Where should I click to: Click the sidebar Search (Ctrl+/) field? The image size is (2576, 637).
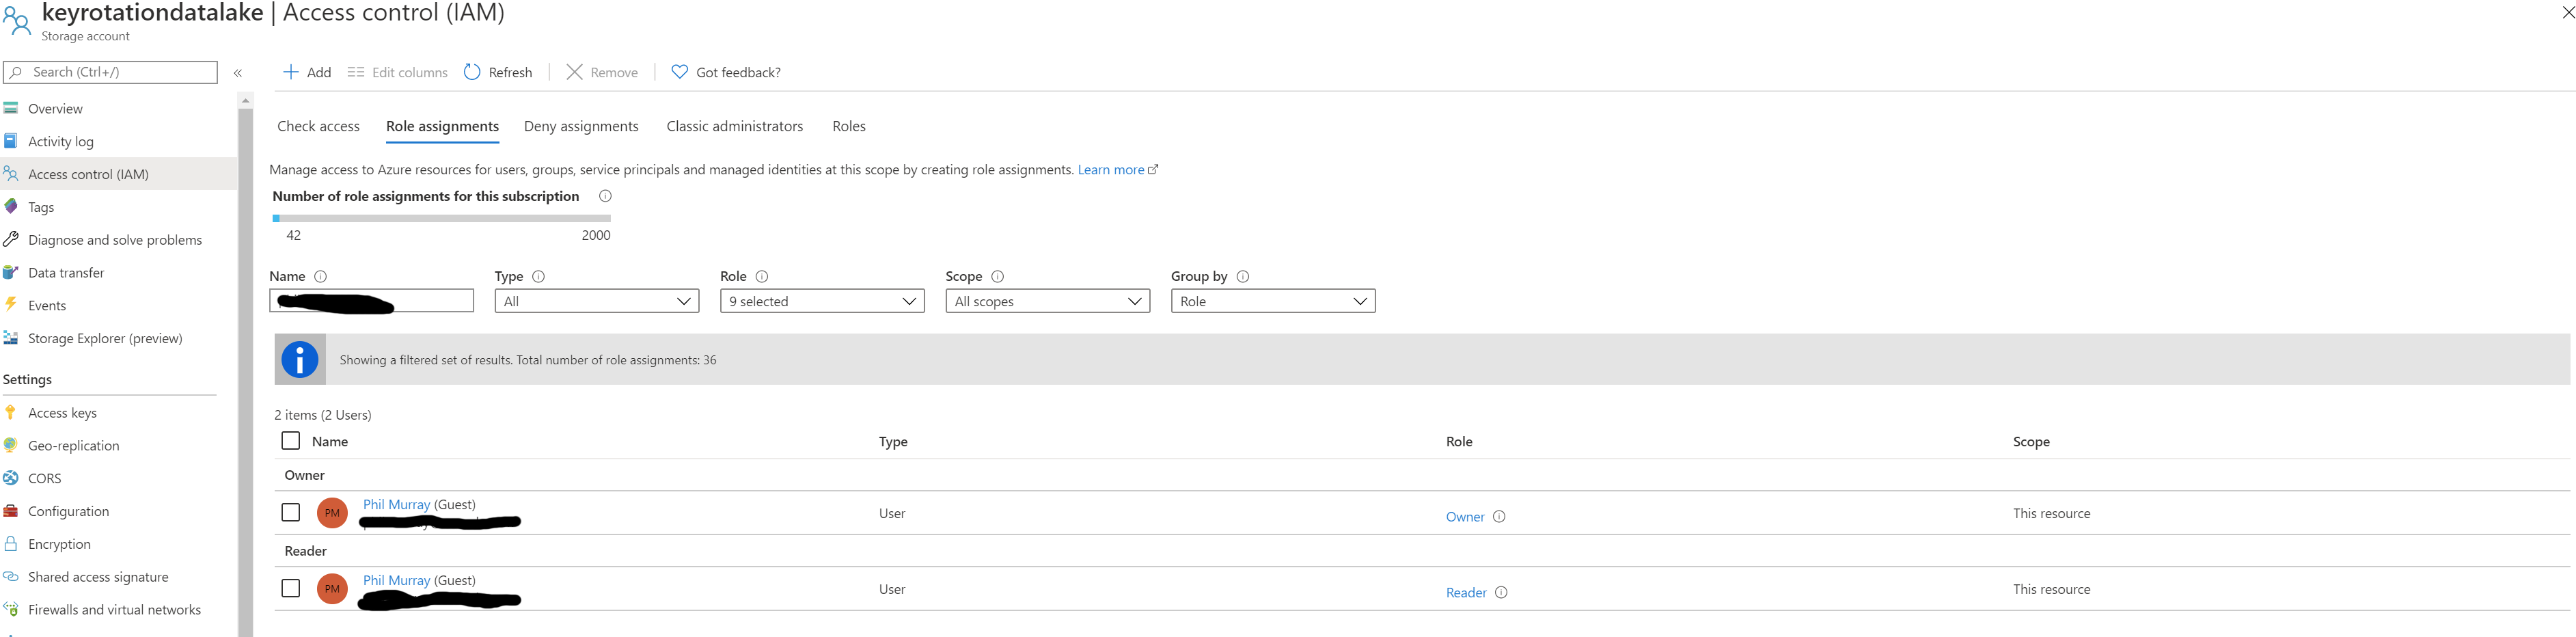(110, 72)
